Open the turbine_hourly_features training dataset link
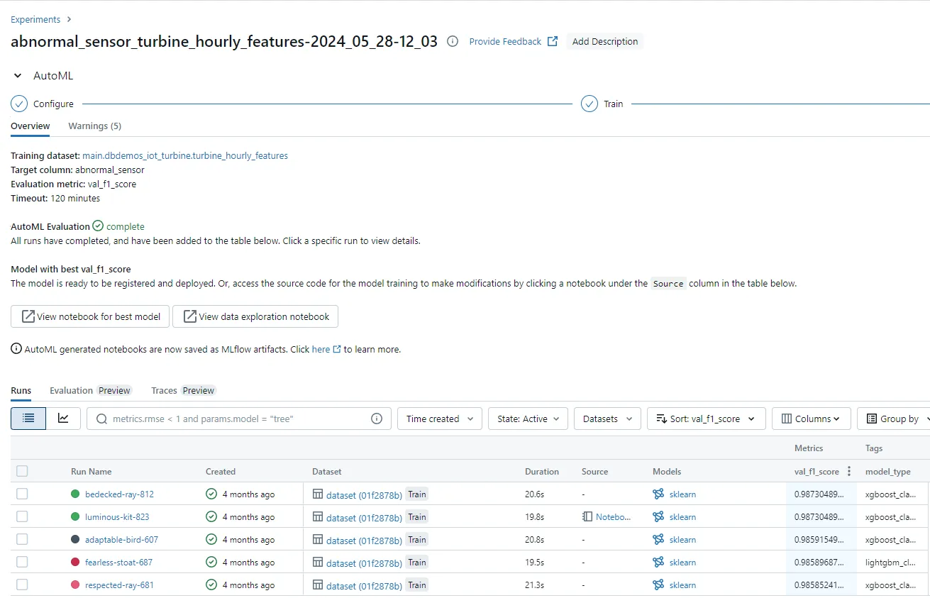 184,155
